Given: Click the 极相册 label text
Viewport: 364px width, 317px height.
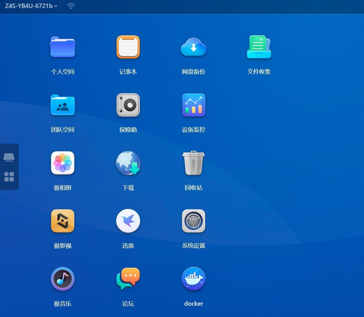Looking at the screenshot, I should pos(63,188).
